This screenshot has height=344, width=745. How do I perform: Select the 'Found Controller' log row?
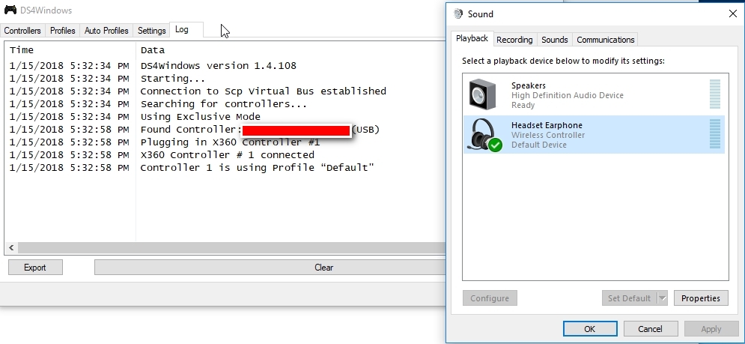[225, 130]
